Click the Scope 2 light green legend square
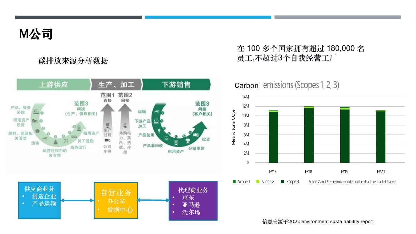 [258, 182]
